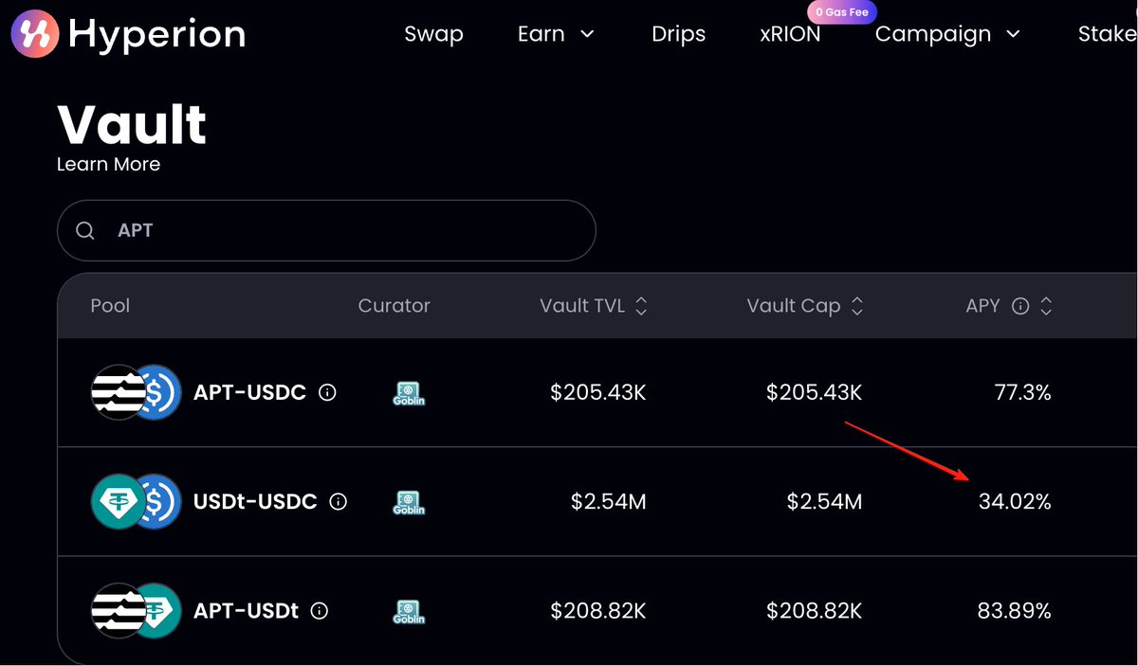
Task: Open info icon beside APT-USDt
Action: coord(320,611)
